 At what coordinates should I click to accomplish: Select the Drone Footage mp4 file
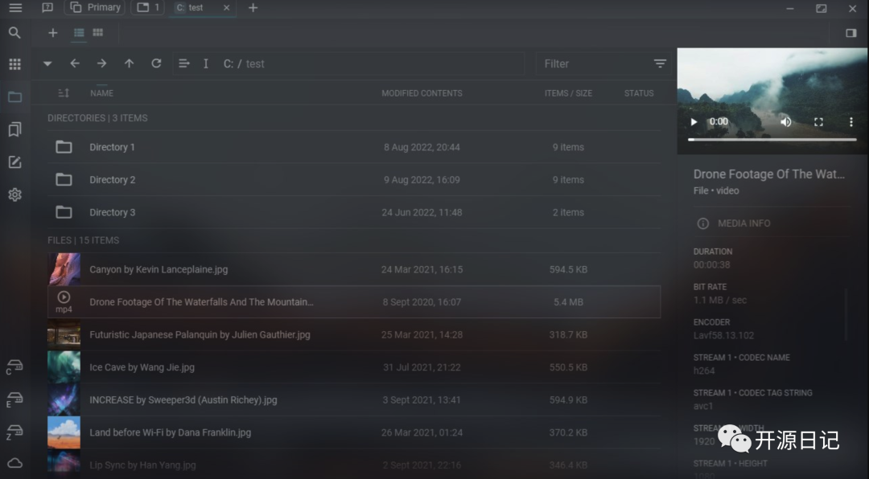click(354, 302)
